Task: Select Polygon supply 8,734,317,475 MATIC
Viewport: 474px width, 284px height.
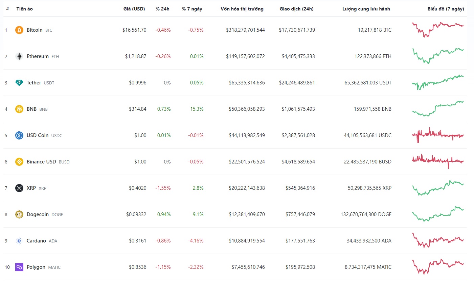Action: coord(368,267)
